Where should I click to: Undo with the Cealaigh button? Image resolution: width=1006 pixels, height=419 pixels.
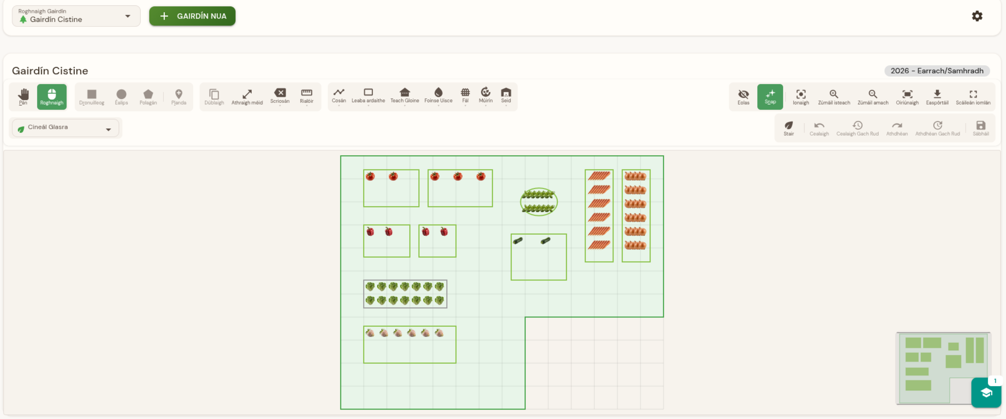pyautogui.click(x=819, y=128)
